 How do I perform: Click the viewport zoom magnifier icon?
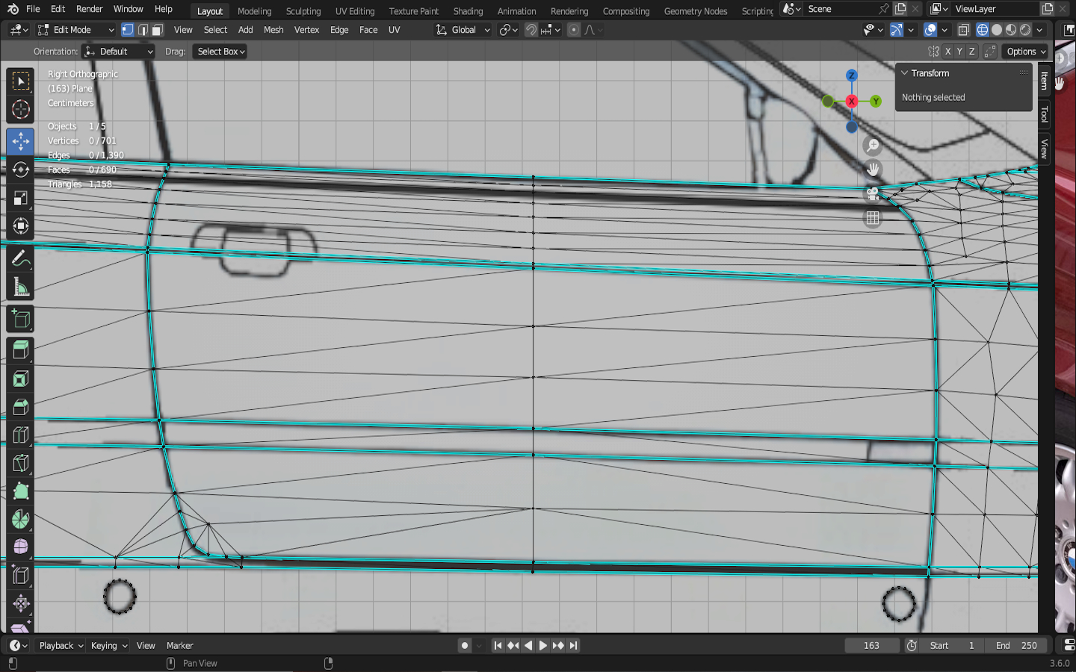click(x=872, y=146)
